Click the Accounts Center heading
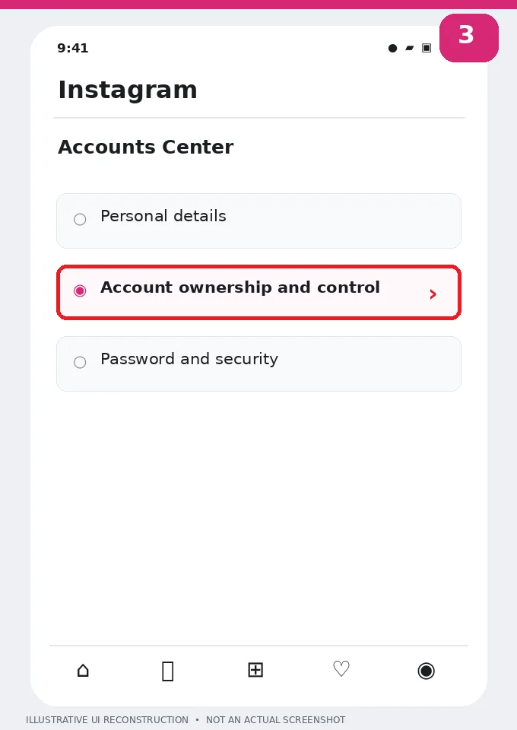The height and width of the screenshot is (730, 517). 146,147
